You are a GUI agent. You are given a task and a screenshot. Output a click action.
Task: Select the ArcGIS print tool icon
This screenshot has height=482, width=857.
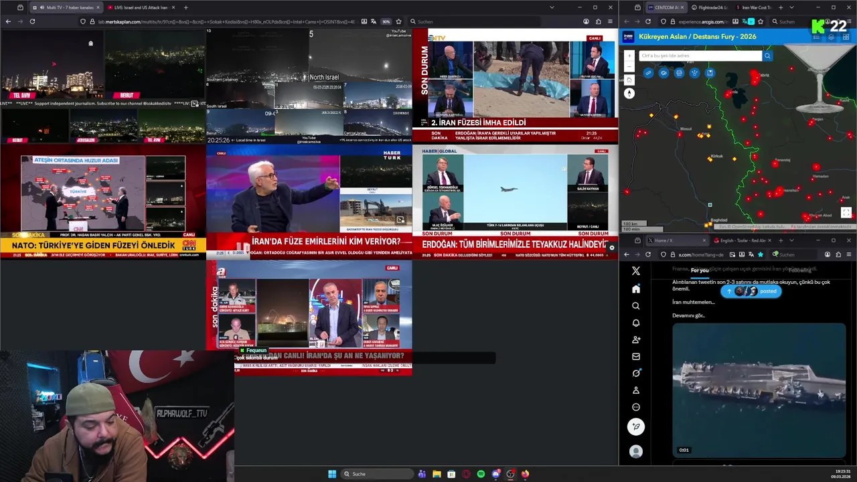tap(679, 73)
